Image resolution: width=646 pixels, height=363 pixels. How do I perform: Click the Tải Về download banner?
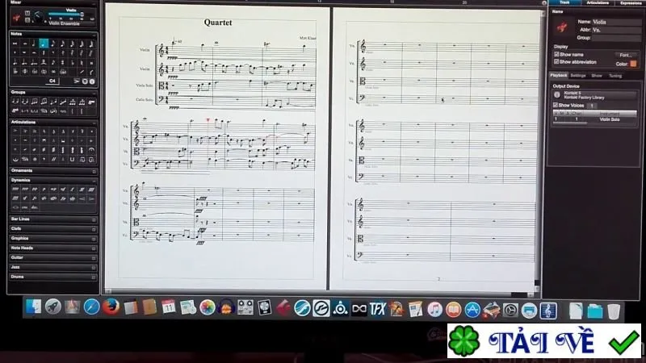(543, 340)
